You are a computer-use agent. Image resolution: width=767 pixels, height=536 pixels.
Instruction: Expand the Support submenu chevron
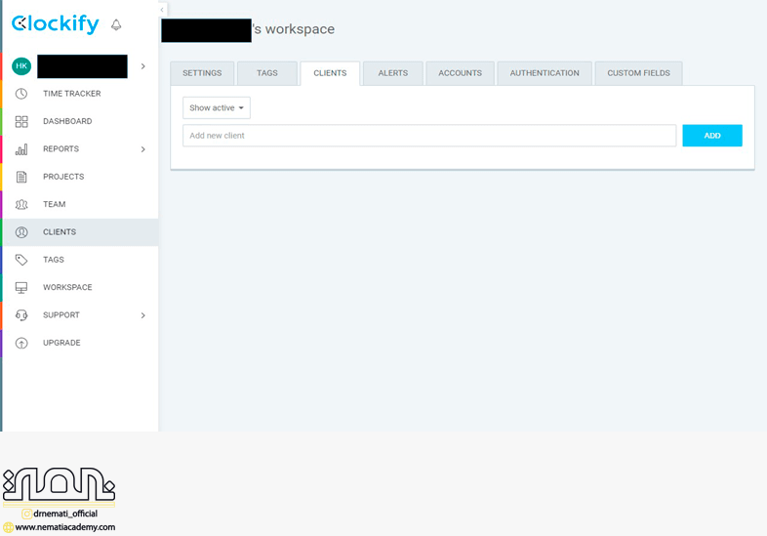pyautogui.click(x=143, y=315)
